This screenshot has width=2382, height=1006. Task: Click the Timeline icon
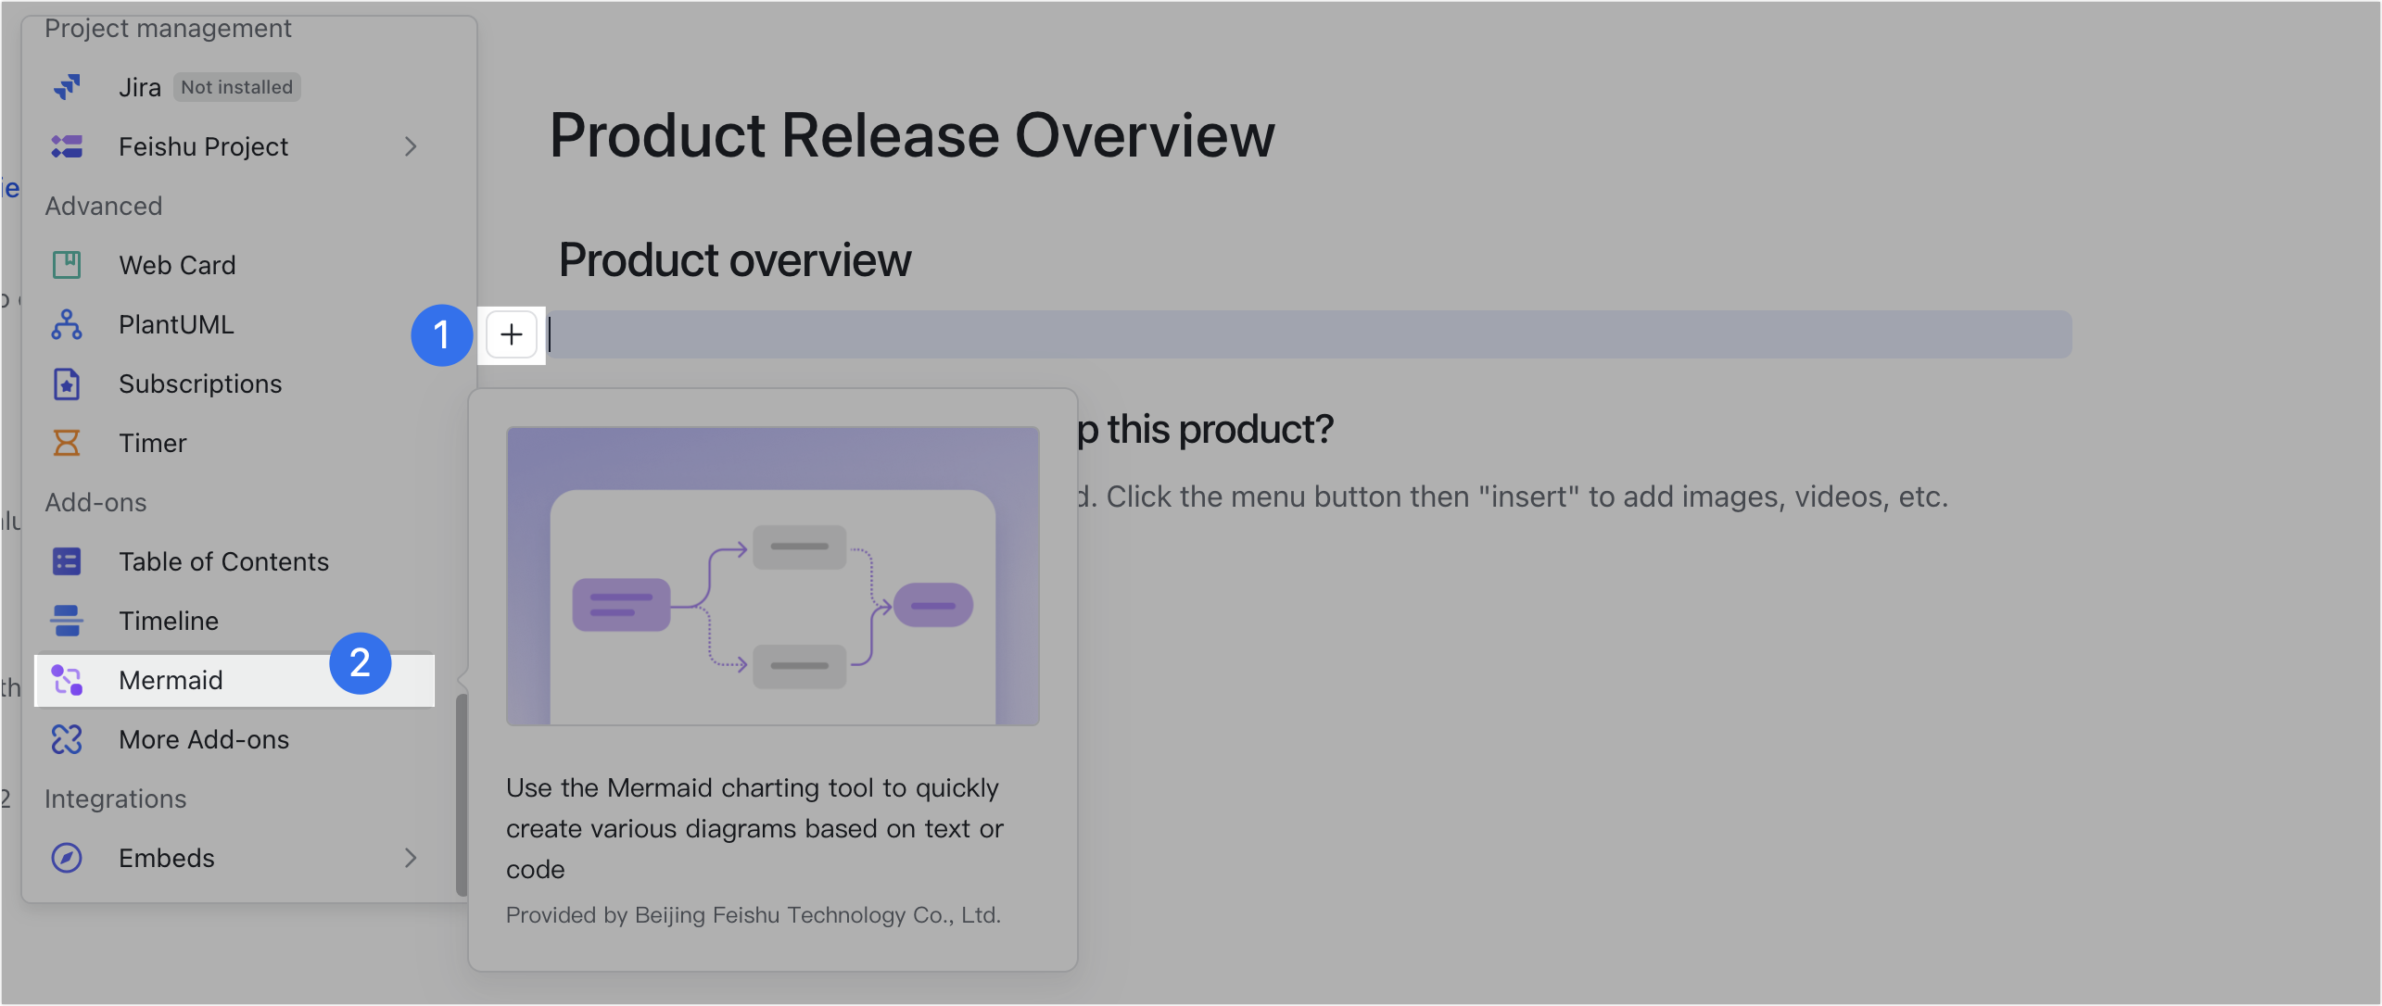click(x=67, y=621)
